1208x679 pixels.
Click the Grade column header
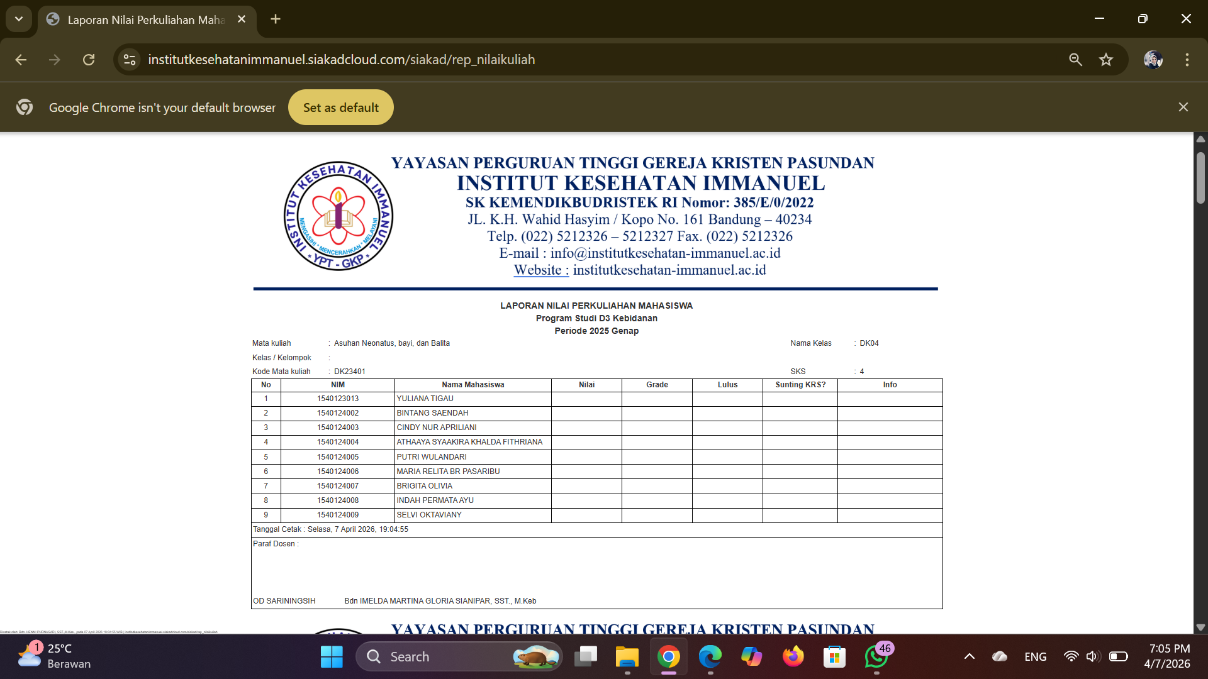click(x=657, y=385)
